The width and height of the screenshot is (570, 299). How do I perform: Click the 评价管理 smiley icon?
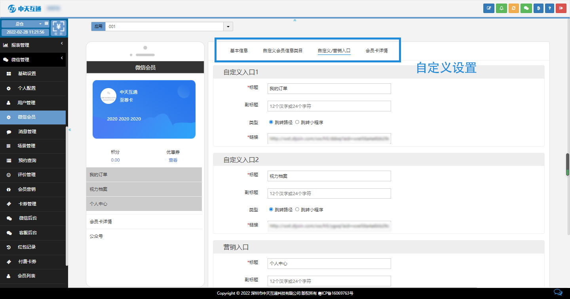[x=9, y=175]
